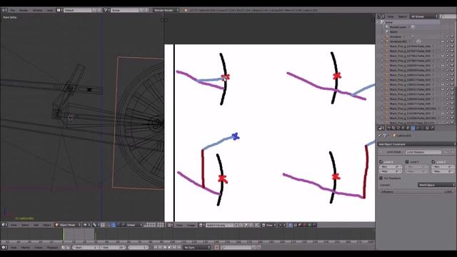Open the Info editor type selector icon
Screen dimensions: 457x257
coord(4,10)
